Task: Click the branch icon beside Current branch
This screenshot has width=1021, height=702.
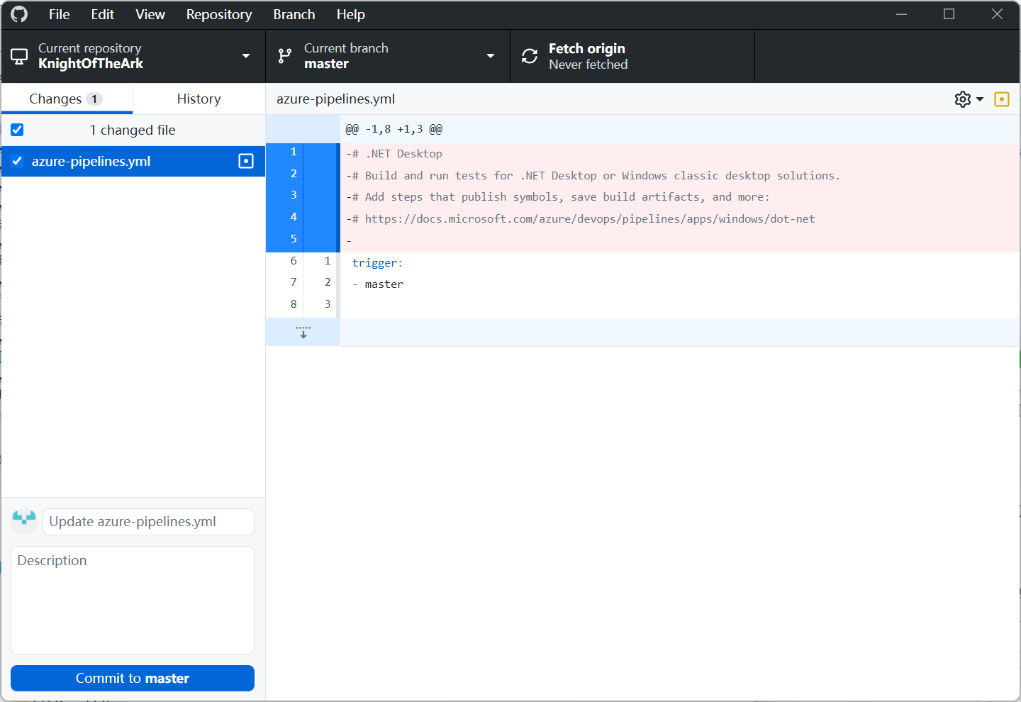Action: pos(285,56)
